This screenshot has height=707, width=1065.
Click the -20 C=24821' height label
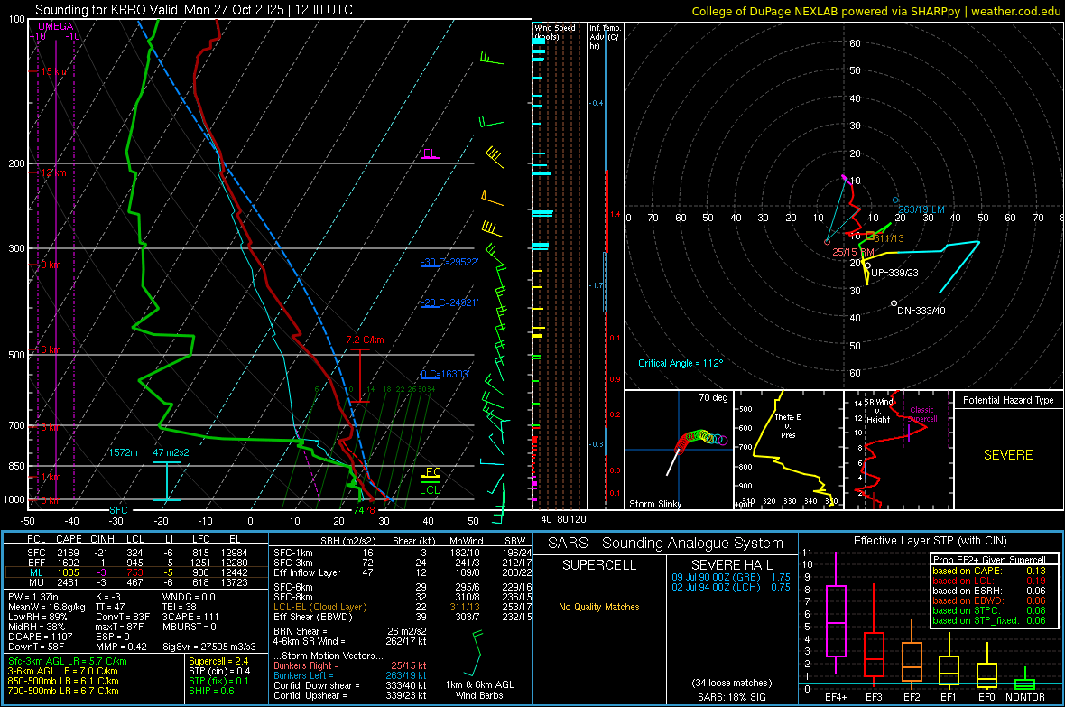[449, 303]
